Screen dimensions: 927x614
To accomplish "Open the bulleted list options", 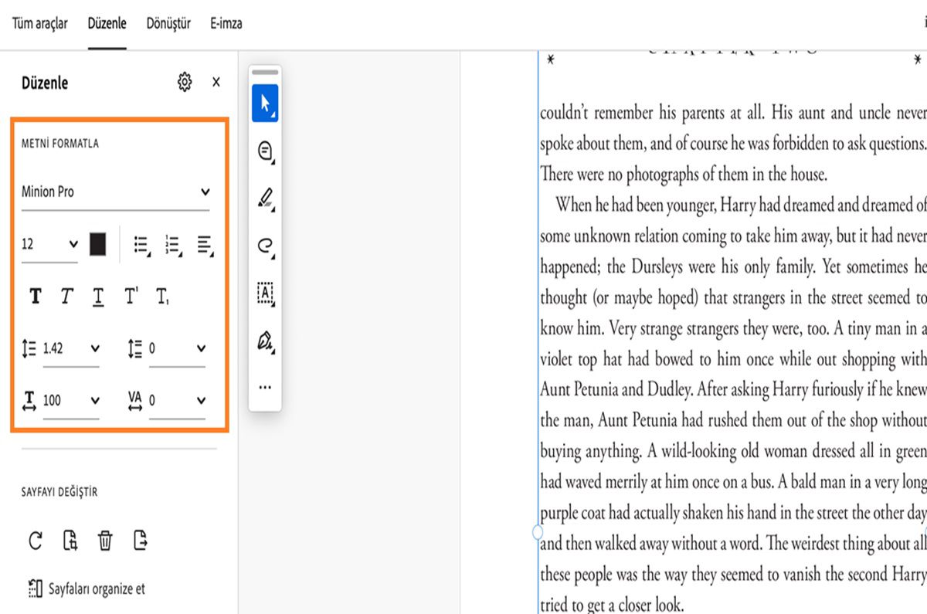I will click(x=141, y=245).
